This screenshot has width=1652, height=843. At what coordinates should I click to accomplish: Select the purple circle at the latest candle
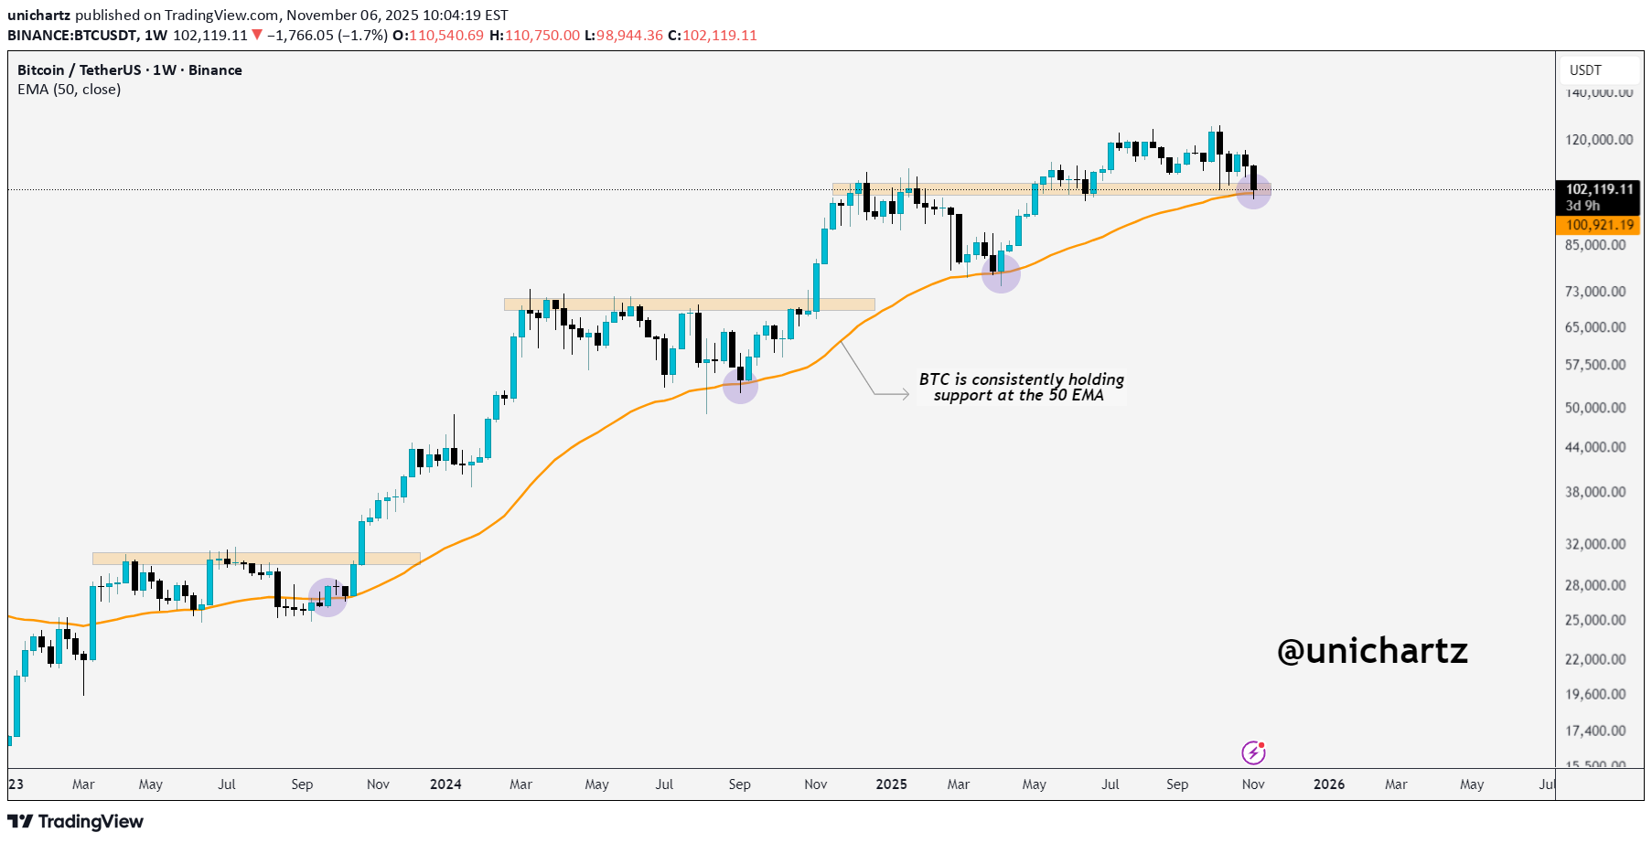(1253, 191)
